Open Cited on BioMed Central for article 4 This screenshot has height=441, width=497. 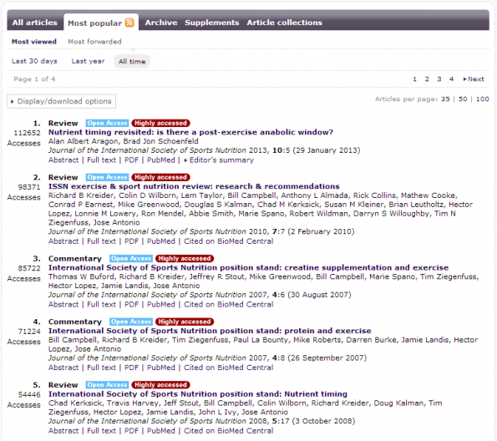click(229, 367)
